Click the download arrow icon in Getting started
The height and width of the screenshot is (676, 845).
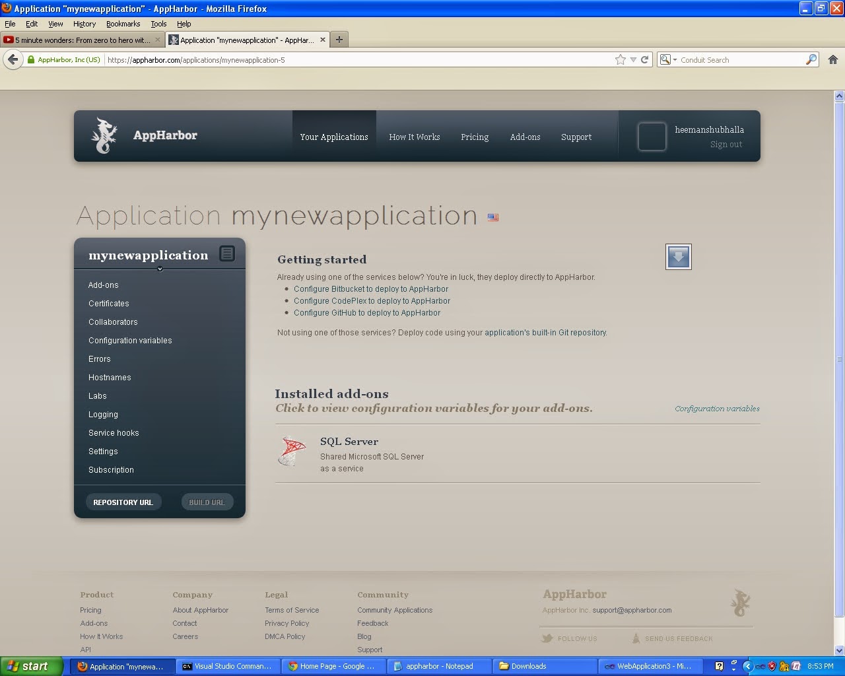click(678, 257)
